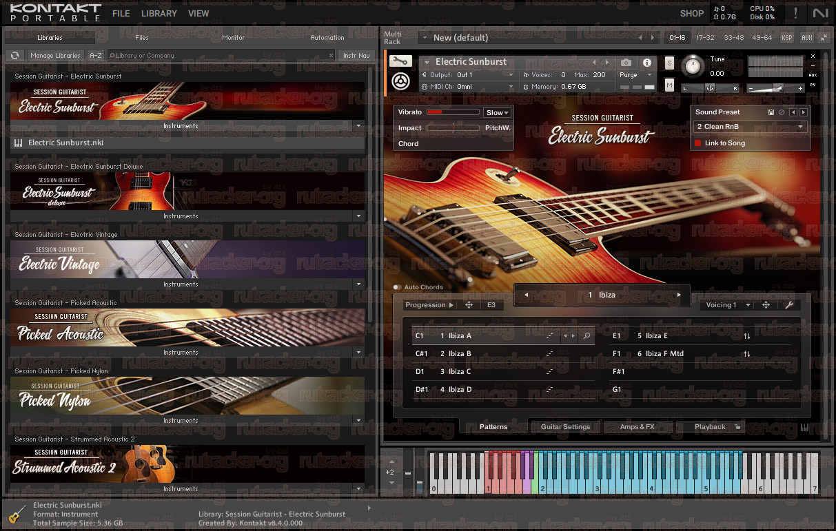Go to the previous sound preset

point(793,112)
